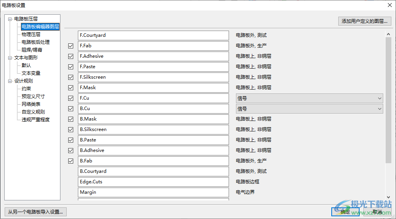The height and width of the screenshot is (219, 396).
Task: Click the 电气边界 description text
Action: pyautogui.click(x=245, y=193)
